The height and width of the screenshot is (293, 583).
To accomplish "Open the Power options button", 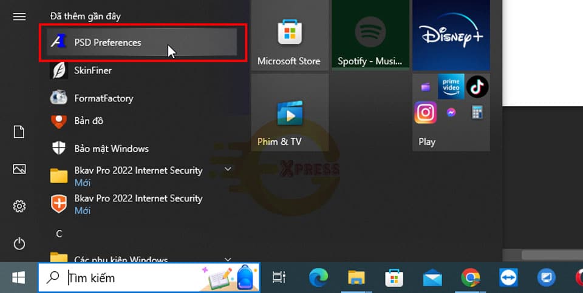I will coord(19,244).
